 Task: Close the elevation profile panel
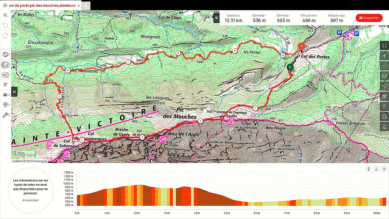pos(384,169)
